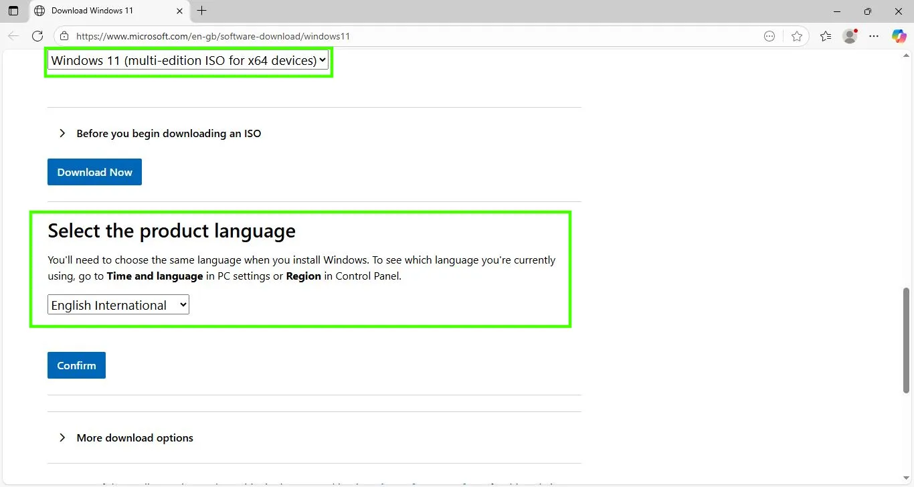Open the user profile avatar
Viewport: 914px width, 487px height.
(x=850, y=36)
